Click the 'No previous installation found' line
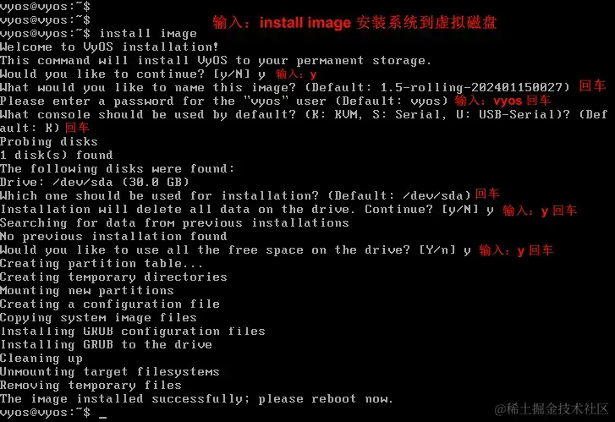 point(113,236)
